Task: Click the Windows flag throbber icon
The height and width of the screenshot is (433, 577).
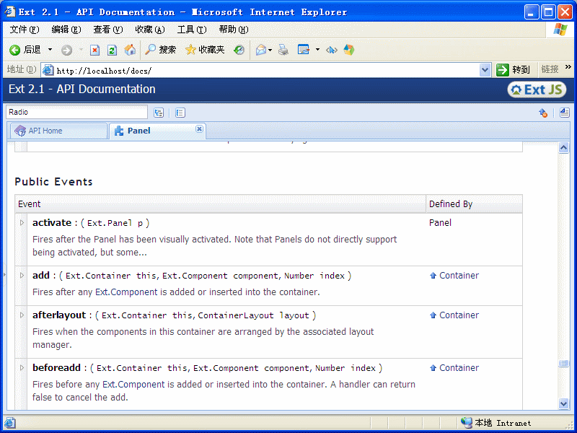Action: click(x=560, y=30)
